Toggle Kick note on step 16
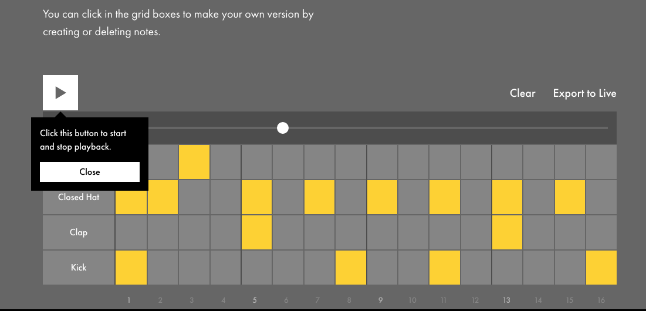The height and width of the screenshot is (311, 646). pyautogui.click(x=601, y=268)
